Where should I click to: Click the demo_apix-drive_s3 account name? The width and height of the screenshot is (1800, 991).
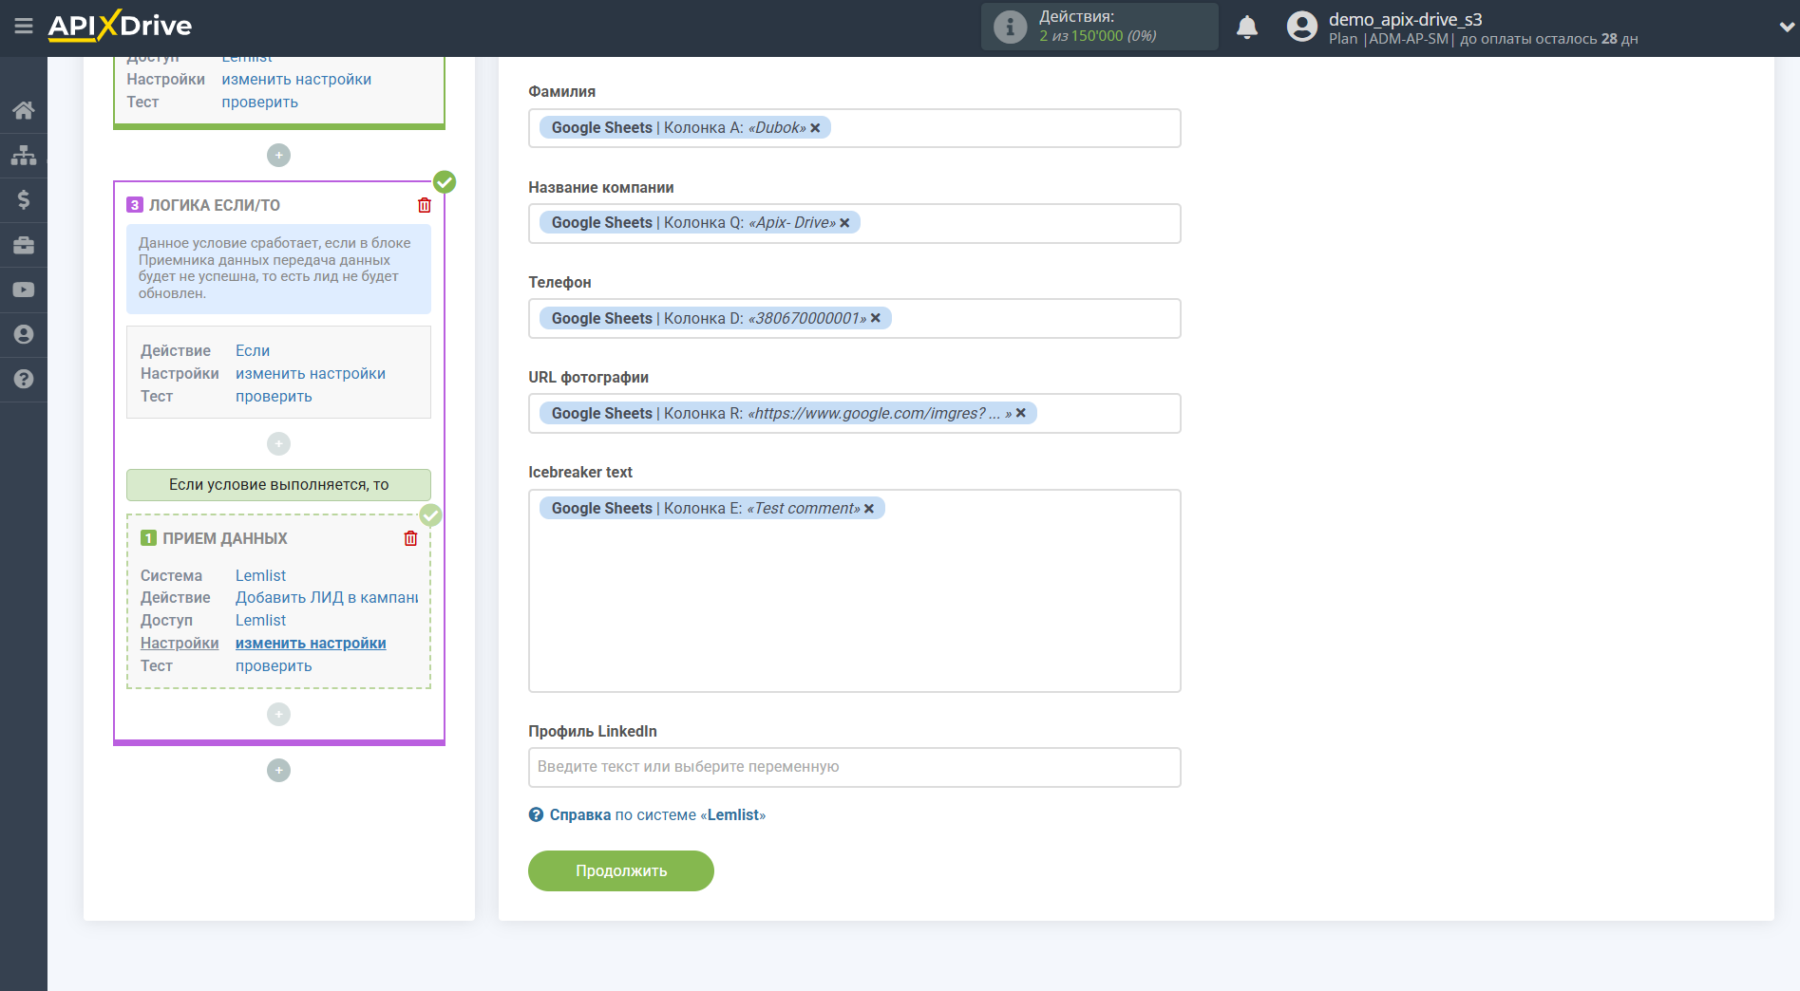tap(1406, 19)
